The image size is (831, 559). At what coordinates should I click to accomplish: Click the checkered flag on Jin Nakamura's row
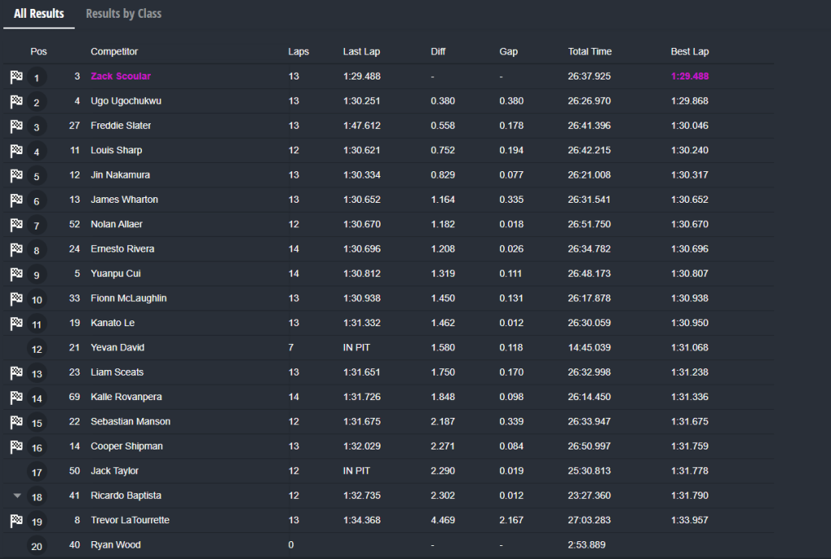(x=16, y=175)
